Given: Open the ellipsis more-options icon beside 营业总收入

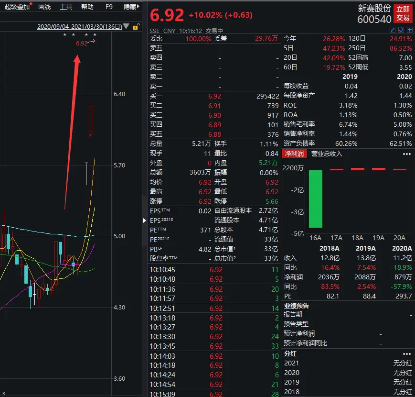Looking at the screenshot, I should coord(407,154).
